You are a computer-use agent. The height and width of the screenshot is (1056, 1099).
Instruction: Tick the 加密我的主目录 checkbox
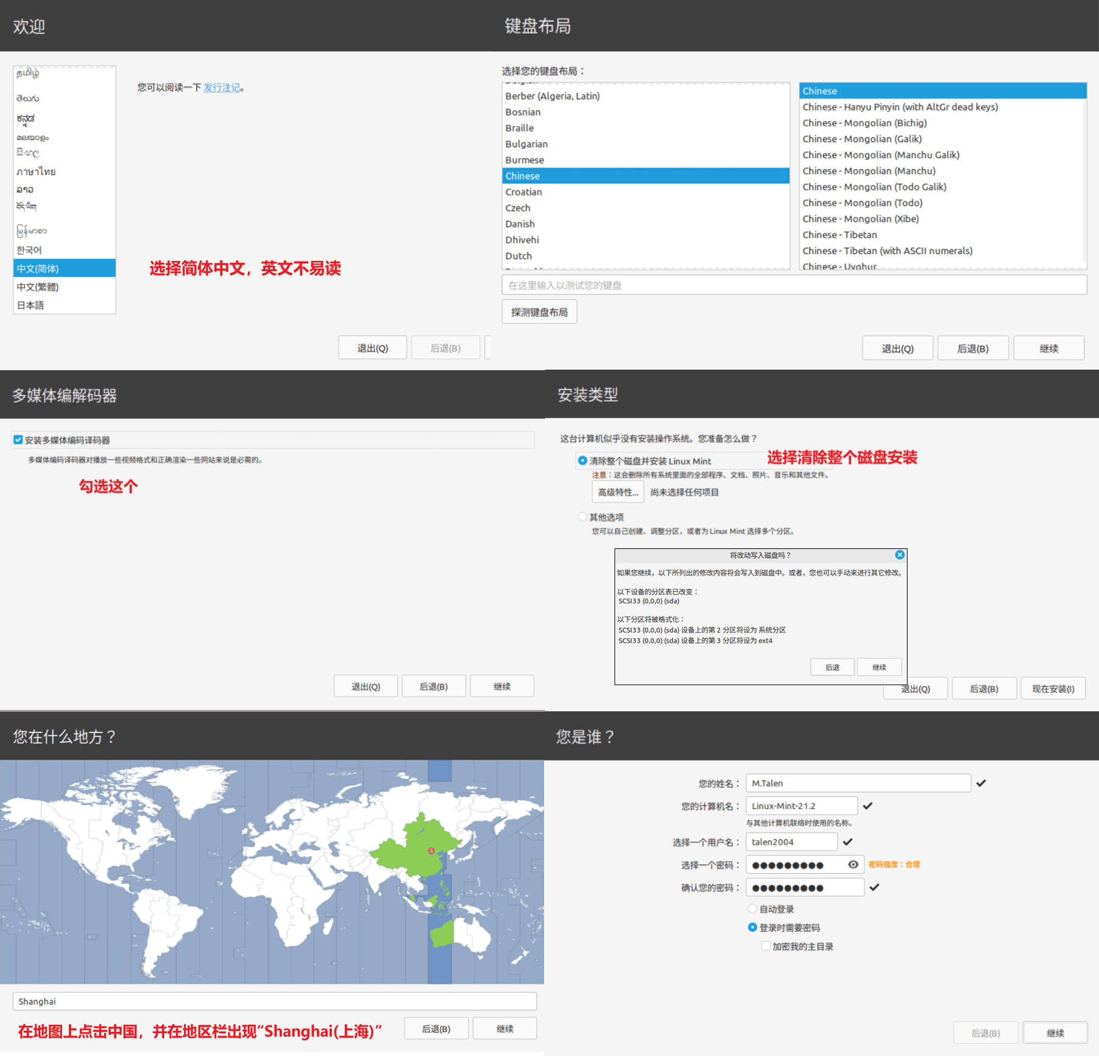(766, 946)
